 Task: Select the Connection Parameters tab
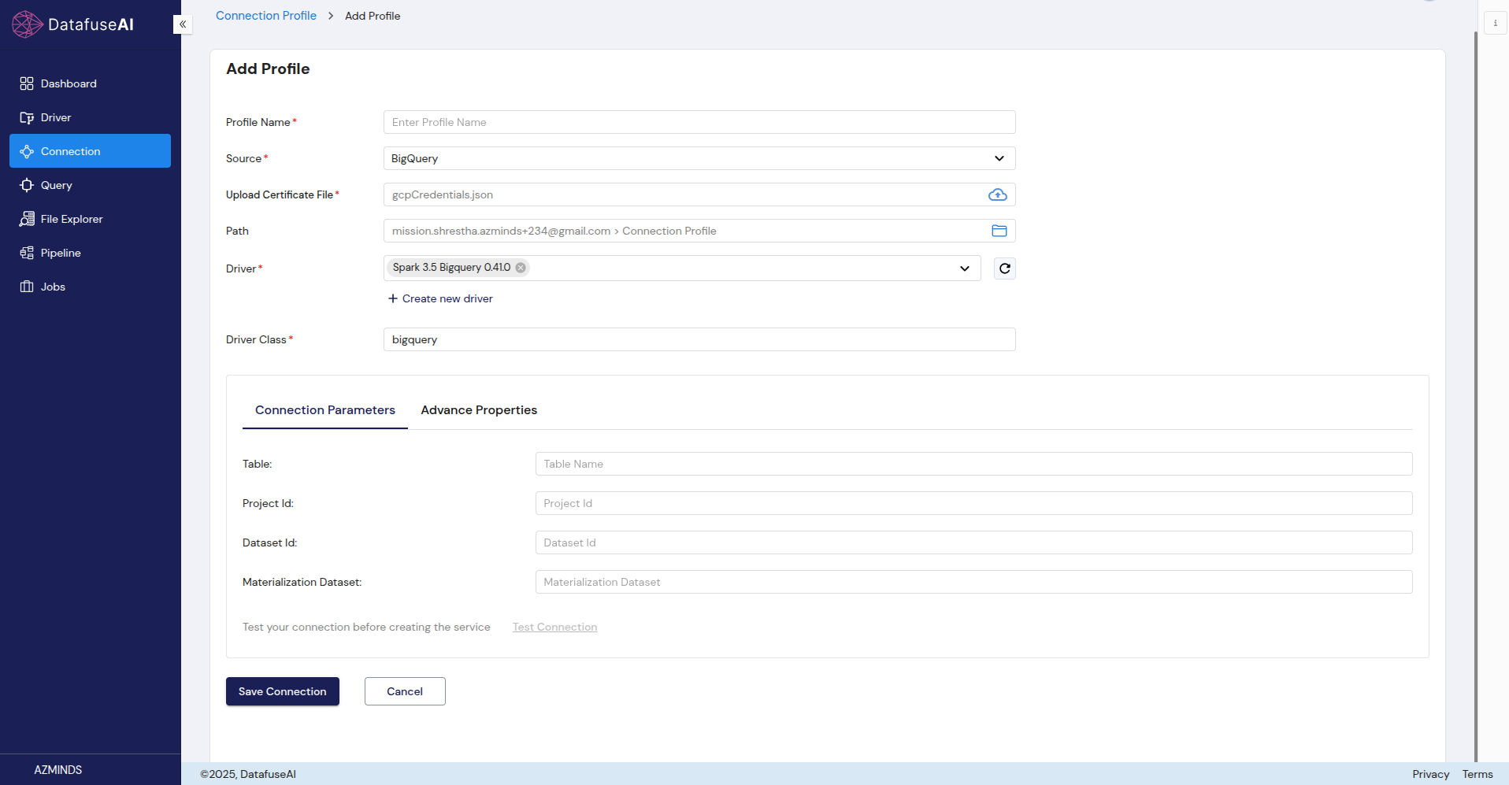coord(324,410)
